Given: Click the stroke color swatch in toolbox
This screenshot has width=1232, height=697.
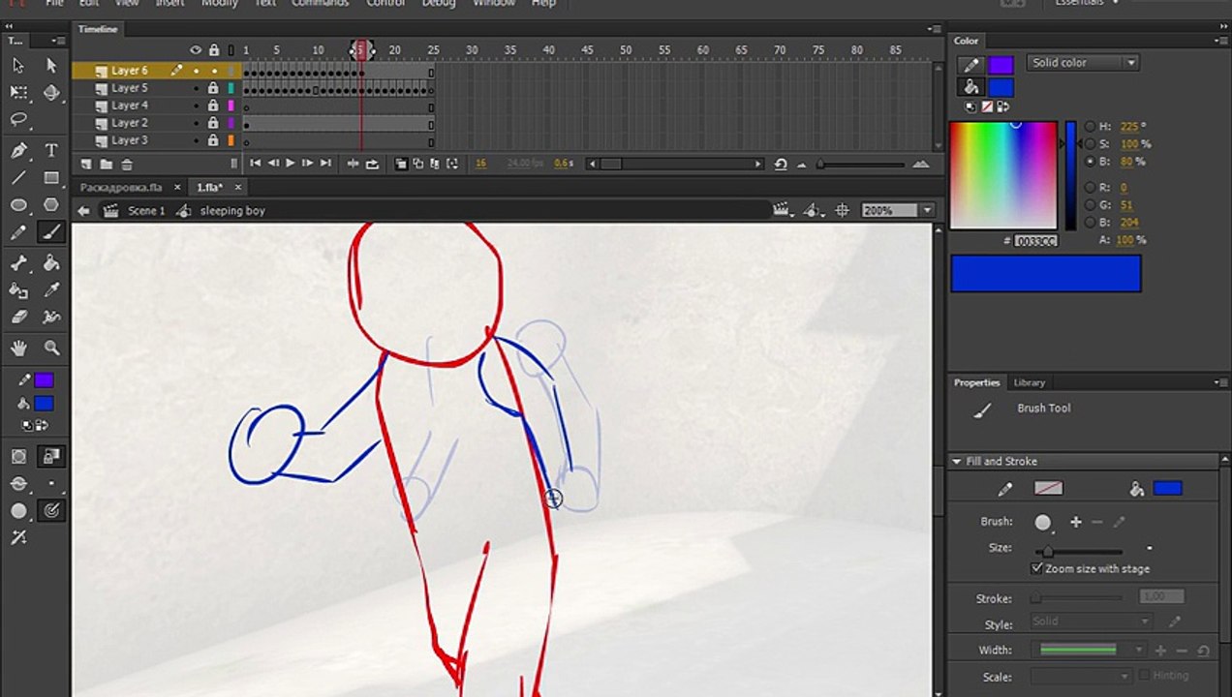Looking at the screenshot, I should pos(44,380).
